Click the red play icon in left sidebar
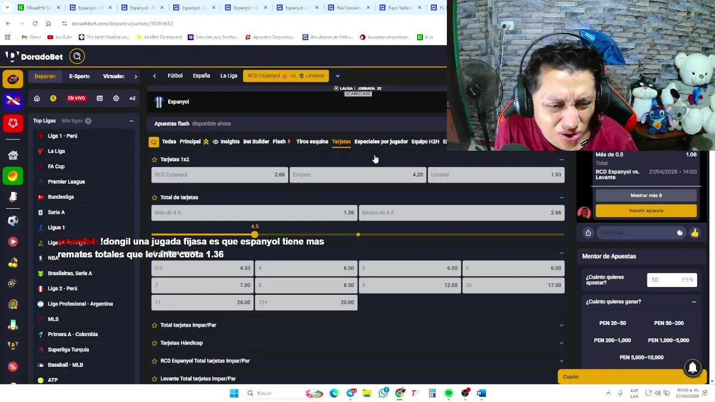The height and width of the screenshot is (402, 715). tap(13, 242)
